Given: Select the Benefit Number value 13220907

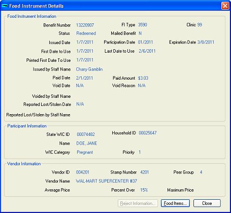Looking at the screenshot, I should [85, 25].
